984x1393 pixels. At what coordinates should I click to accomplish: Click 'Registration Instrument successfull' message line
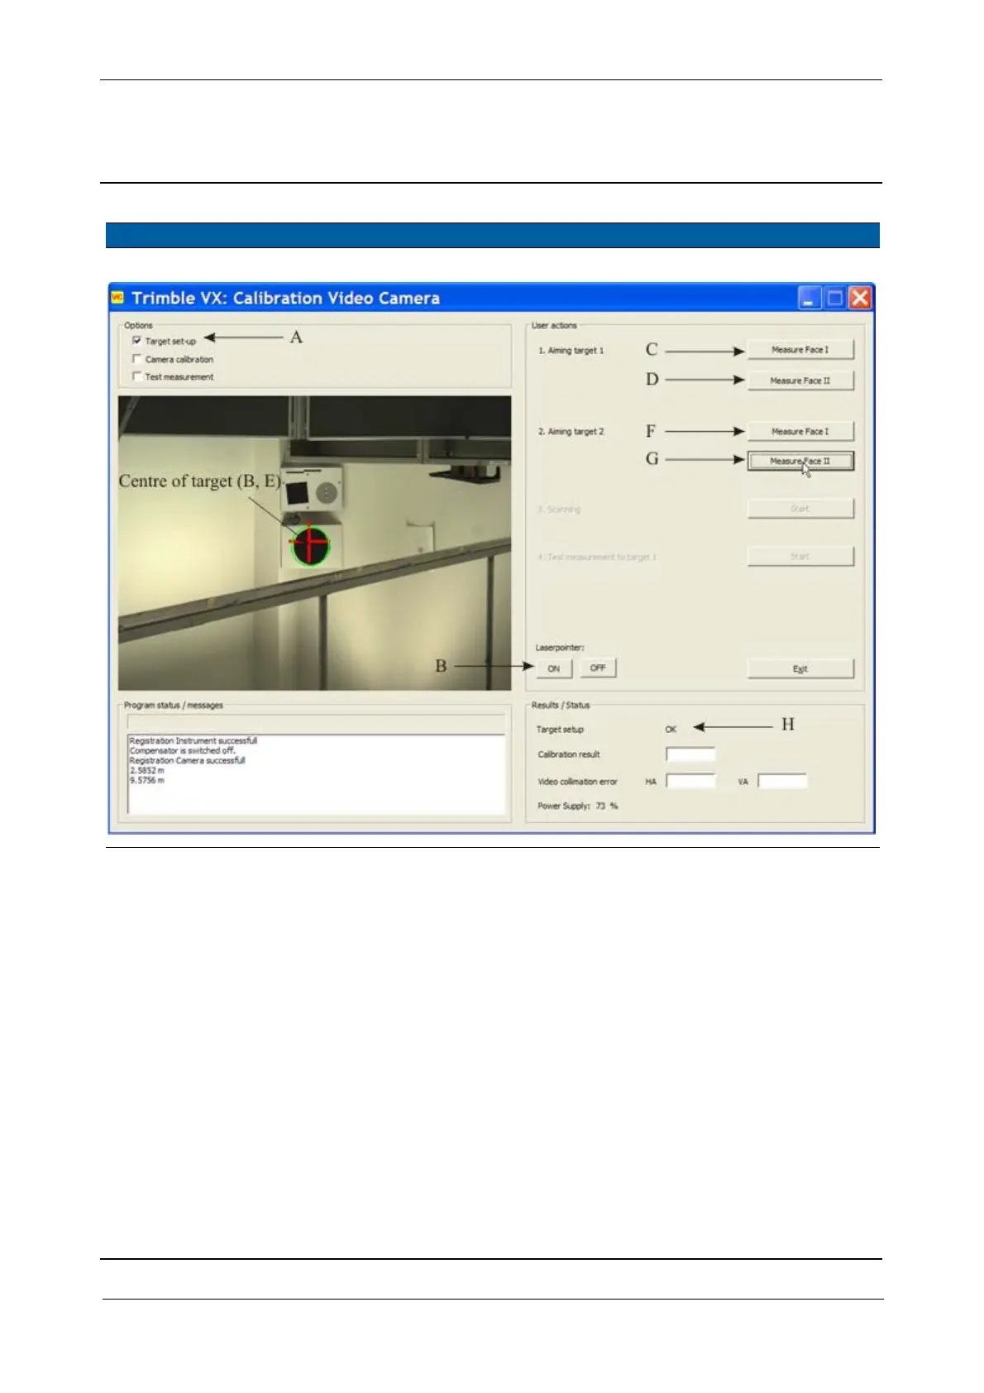[x=193, y=741]
